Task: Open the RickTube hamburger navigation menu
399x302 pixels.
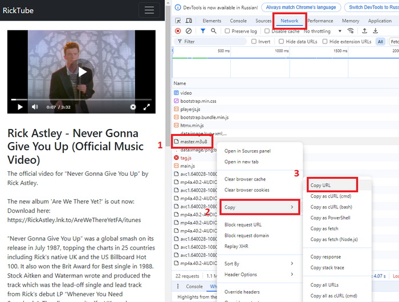Action: tap(149, 10)
